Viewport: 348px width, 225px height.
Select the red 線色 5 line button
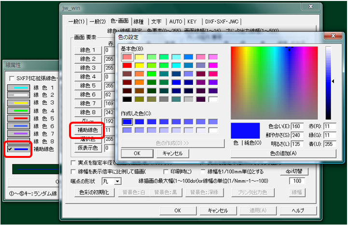point(19,118)
